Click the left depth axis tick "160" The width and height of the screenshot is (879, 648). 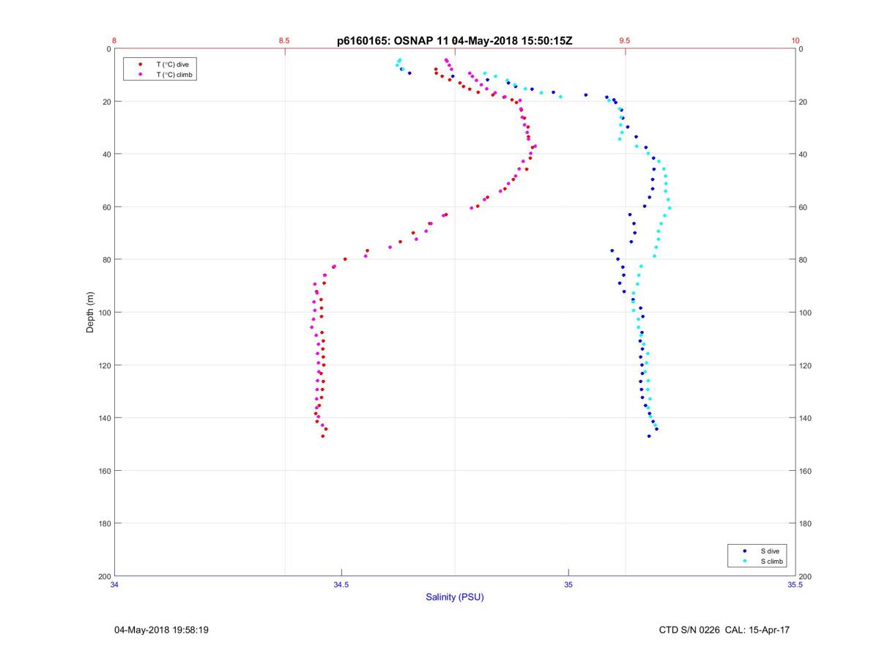click(105, 471)
